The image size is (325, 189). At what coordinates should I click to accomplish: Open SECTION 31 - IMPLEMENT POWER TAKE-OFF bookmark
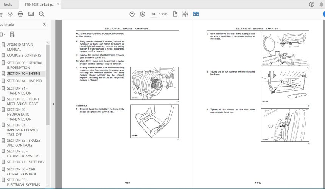22,130
